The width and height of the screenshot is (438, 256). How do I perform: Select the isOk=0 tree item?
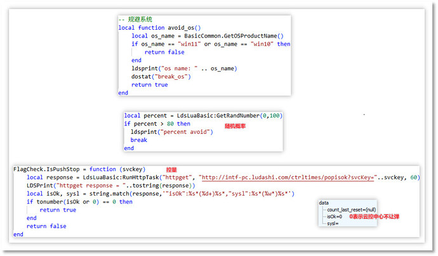click(x=335, y=216)
